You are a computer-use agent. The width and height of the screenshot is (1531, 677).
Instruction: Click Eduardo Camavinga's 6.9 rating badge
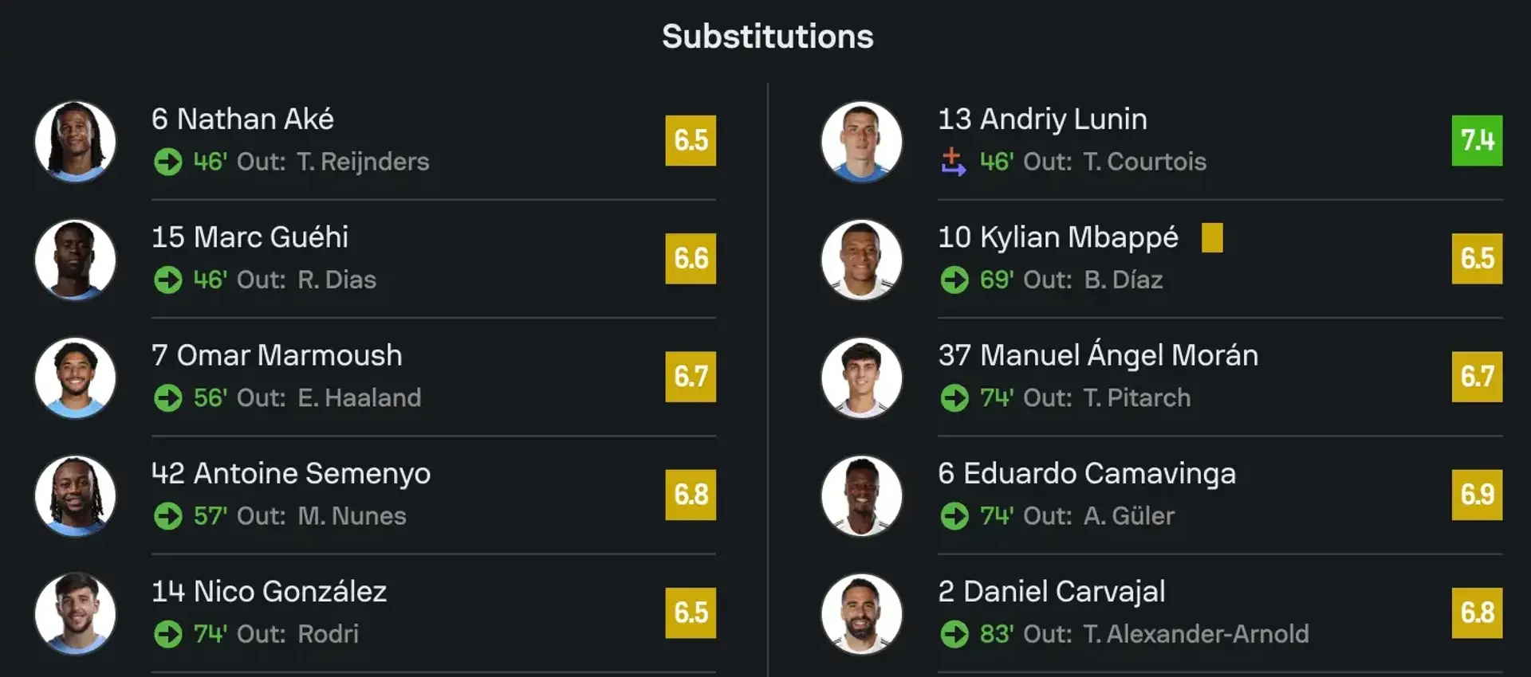tap(1477, 495)
